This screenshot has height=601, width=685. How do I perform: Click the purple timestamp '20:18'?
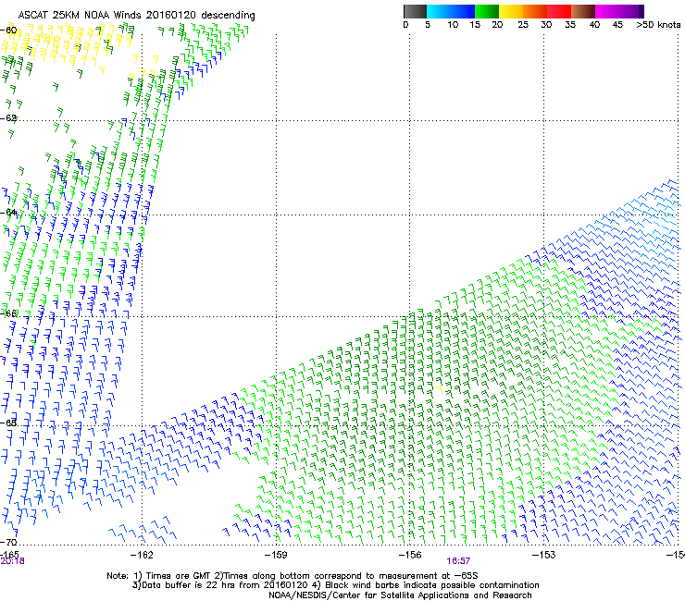pos(12,561)
